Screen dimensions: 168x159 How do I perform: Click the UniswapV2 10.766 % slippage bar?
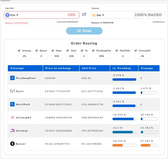coord(149,119)
